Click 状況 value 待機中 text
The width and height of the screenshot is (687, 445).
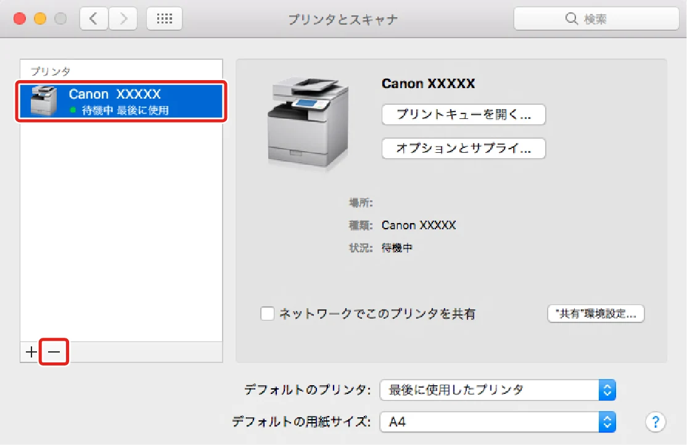pos(397,248)
